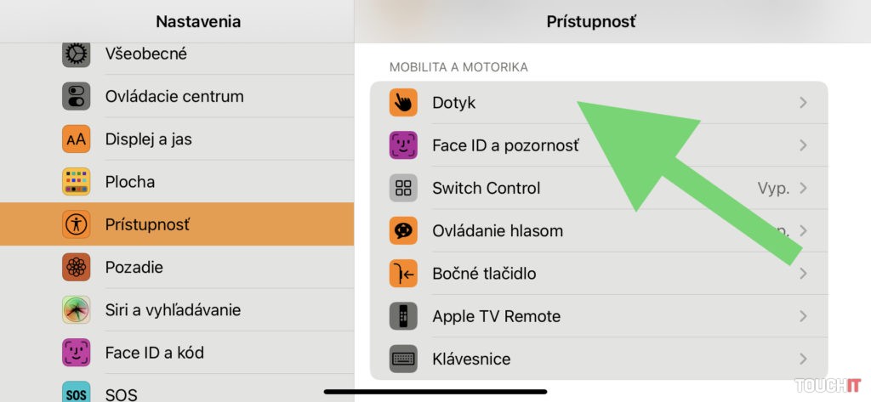Open Klávesnice via its chevron
This screenshot has width=871, height=402.
(803, 359)
